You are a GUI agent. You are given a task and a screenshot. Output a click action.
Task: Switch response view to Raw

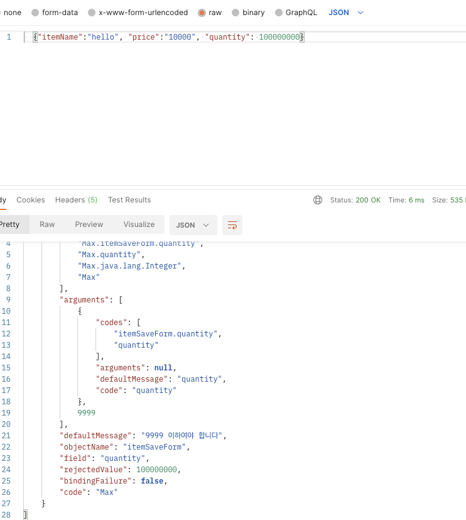click(x=47, y=224)
